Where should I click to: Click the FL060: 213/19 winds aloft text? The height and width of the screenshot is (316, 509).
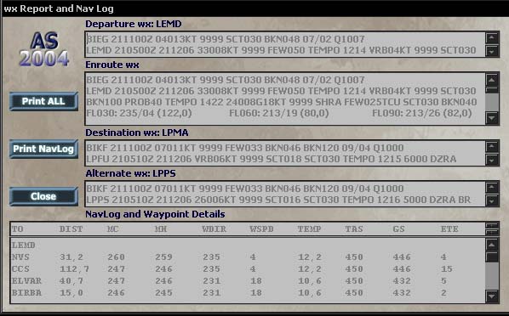[279, 114]
